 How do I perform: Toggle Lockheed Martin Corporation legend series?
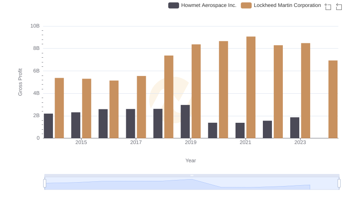point(281,5)
